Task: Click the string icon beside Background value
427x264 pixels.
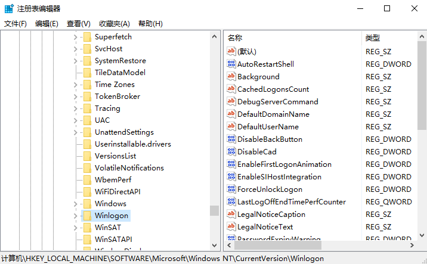Action: click(231, 76)
